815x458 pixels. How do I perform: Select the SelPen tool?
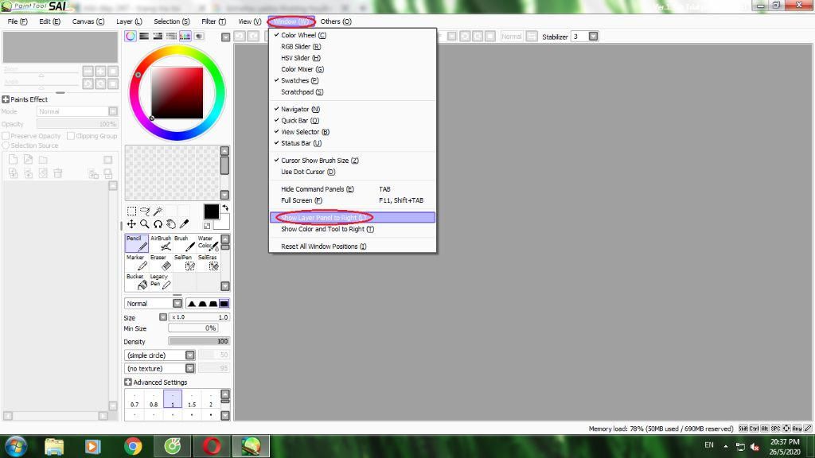pyautogui.click(x=185, y=262)
